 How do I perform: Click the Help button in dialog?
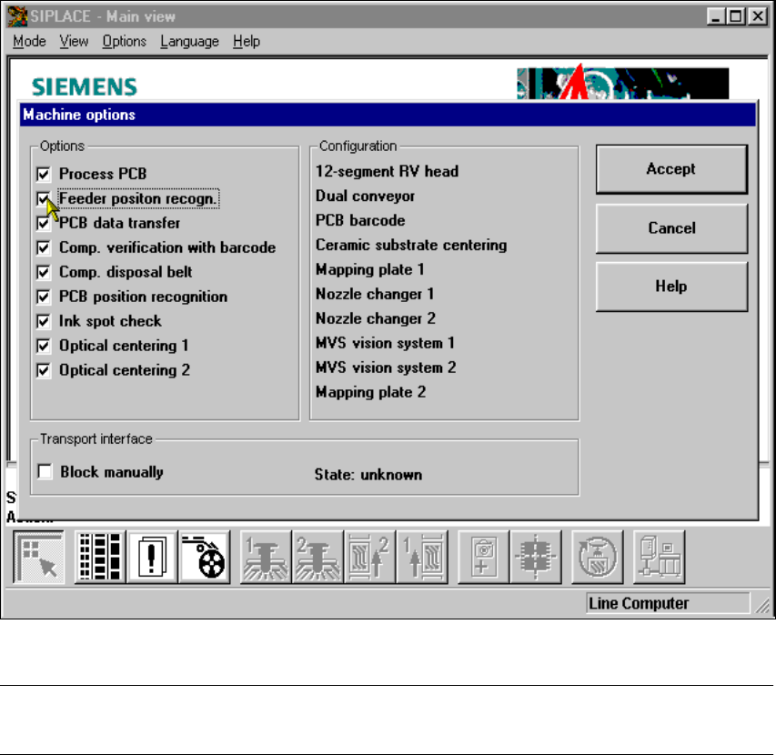(x=671, y=287)
